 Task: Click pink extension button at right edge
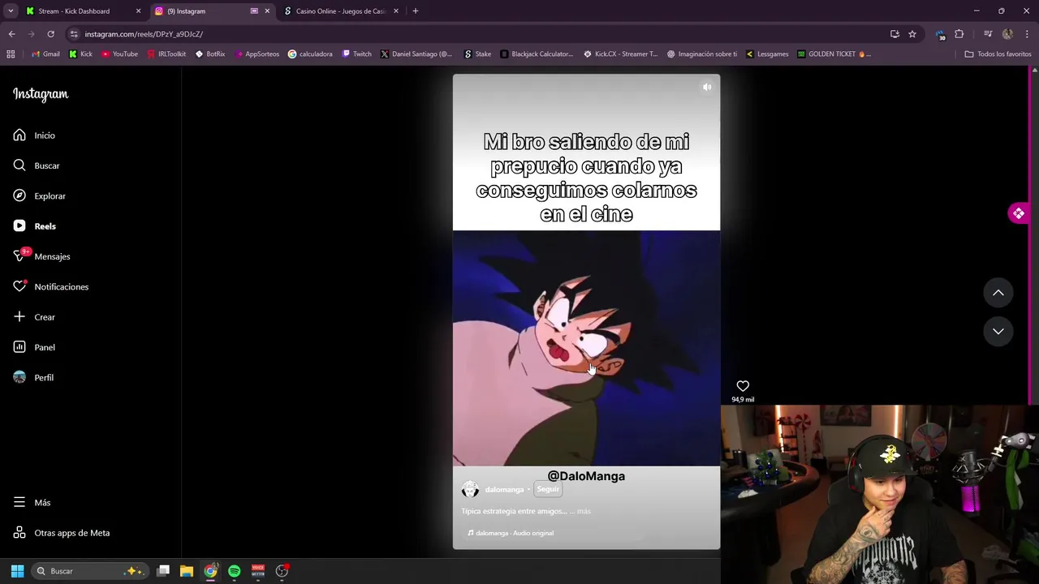coord(1018,213)
